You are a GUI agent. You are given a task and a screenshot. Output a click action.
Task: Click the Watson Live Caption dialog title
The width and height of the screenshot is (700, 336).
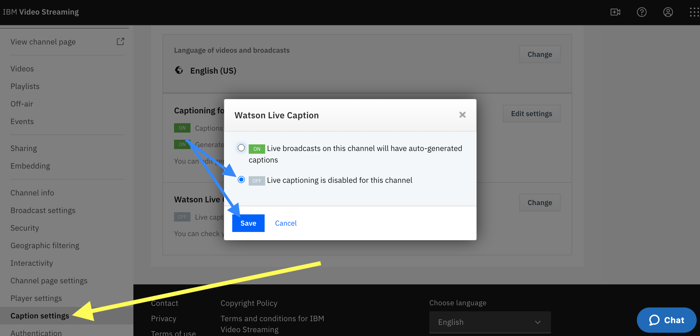point(277,115)
